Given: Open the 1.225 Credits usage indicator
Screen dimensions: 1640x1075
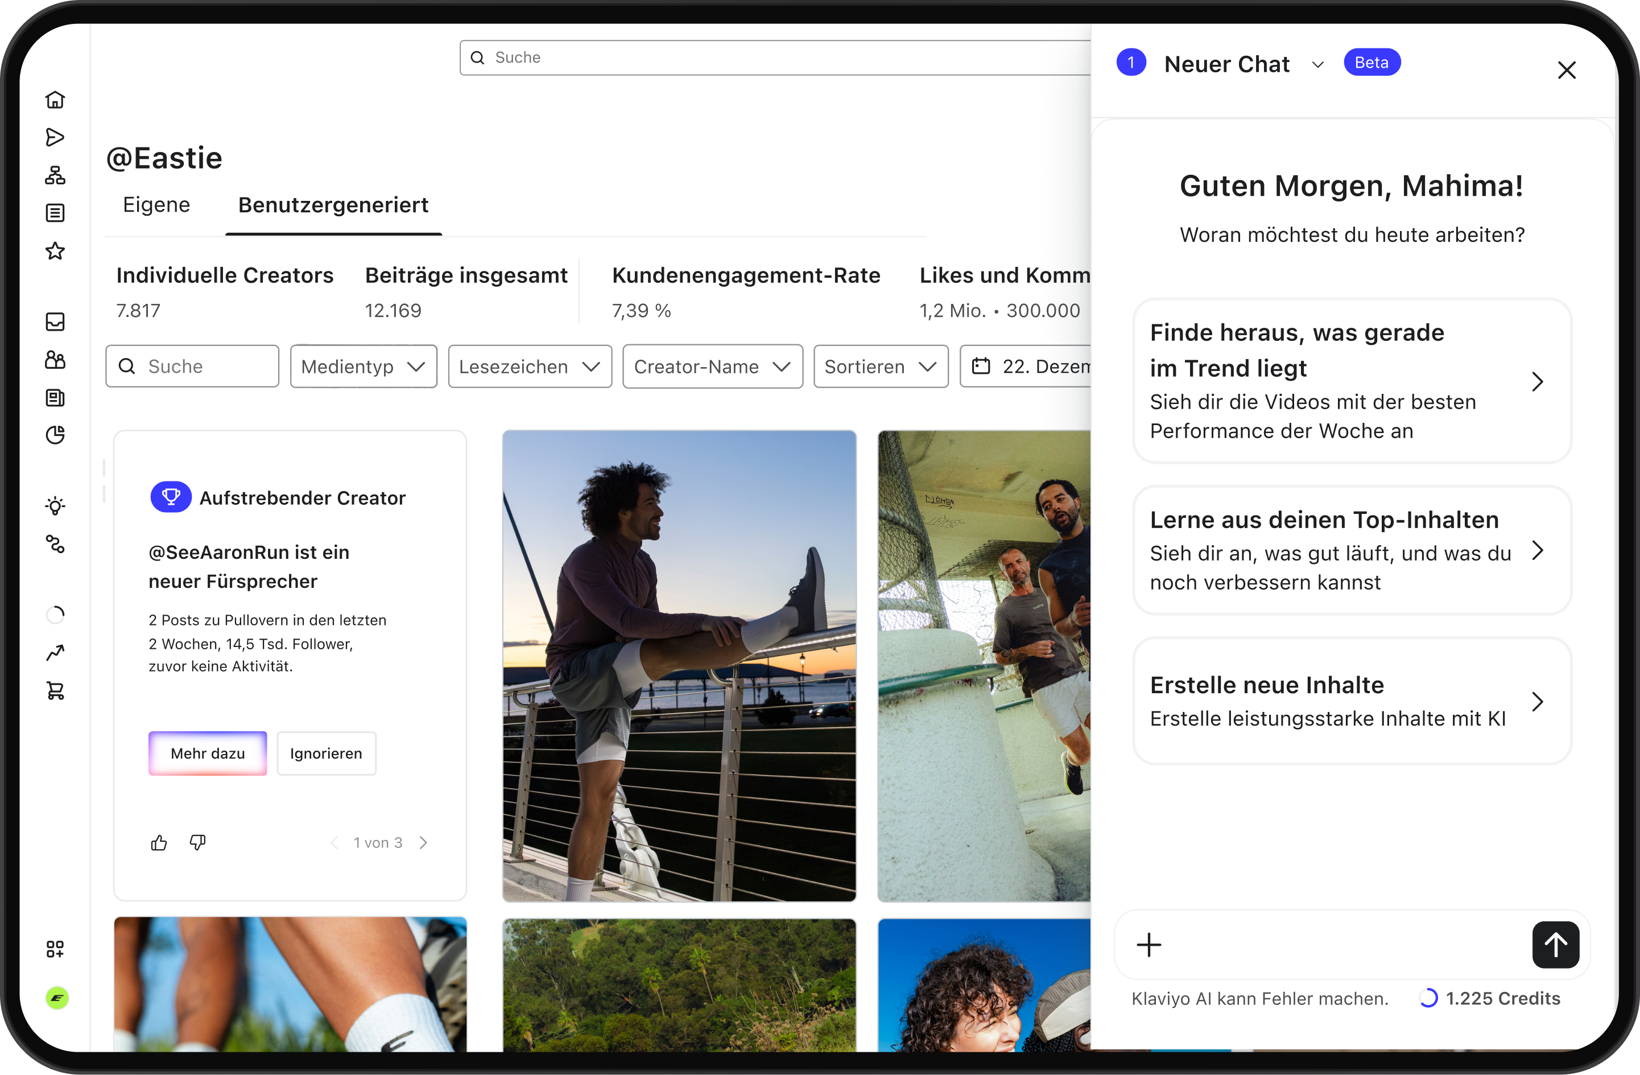Looking at the screenshot, I should click(1490, 999).
